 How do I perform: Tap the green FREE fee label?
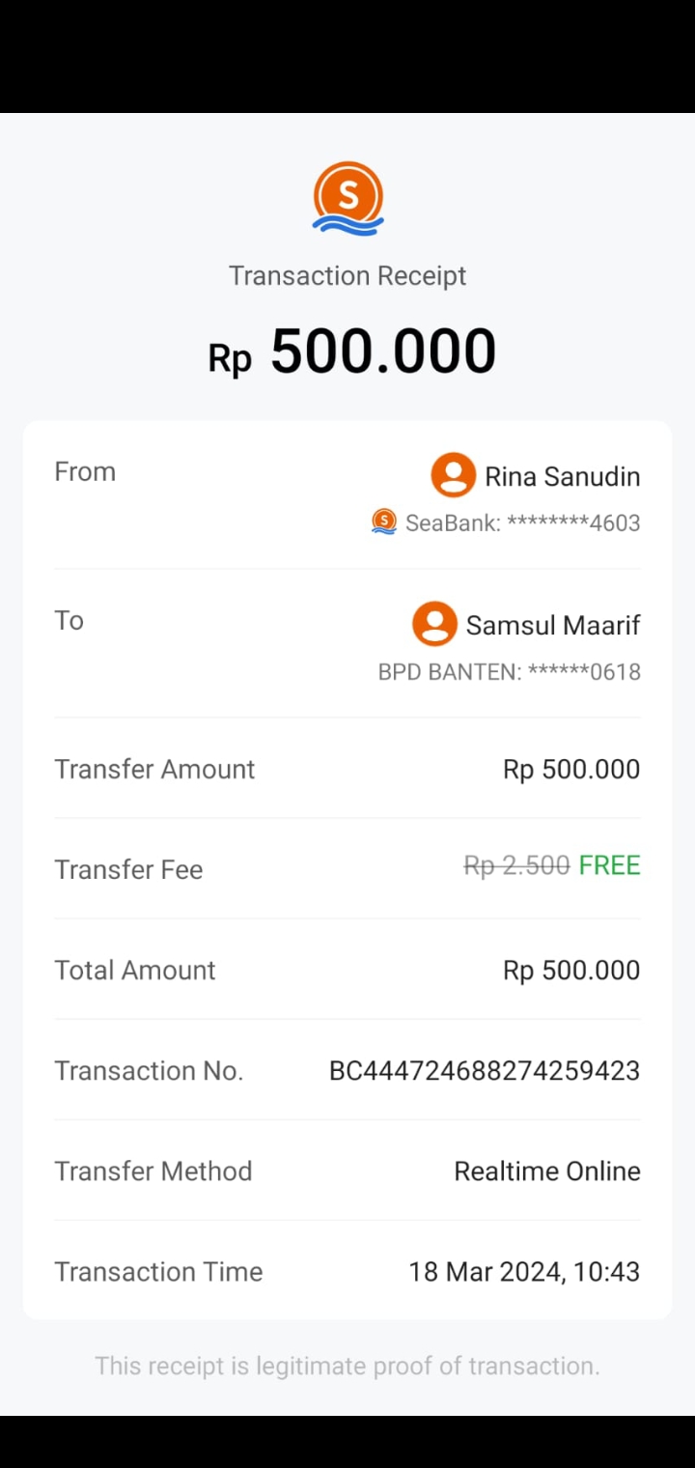click(x=609, y=865)
